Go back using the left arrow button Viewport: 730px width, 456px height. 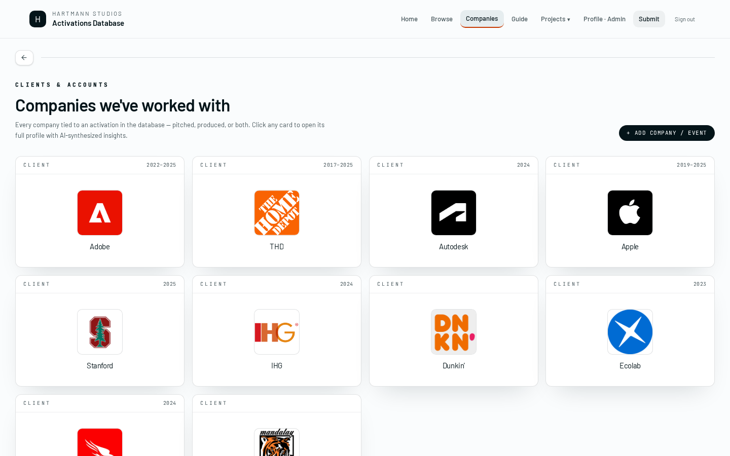tap(24, 58)
